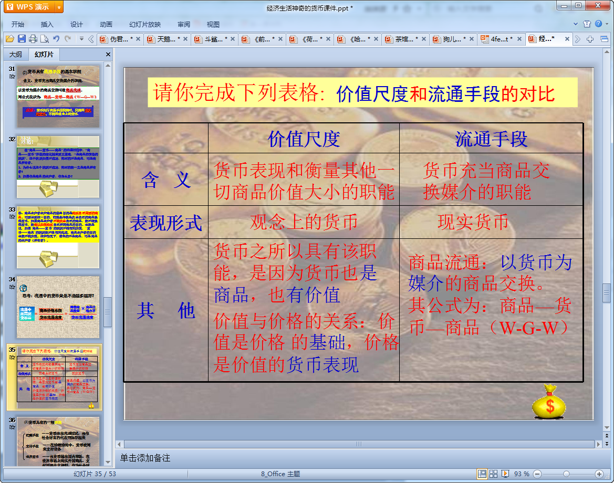Open the 审阅 ribbon tab
This screenshot has width=614, height=483.
click(184, 24)
